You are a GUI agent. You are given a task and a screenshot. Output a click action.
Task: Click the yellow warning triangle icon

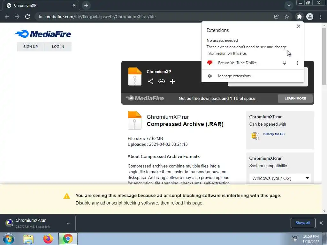point(67,196)
